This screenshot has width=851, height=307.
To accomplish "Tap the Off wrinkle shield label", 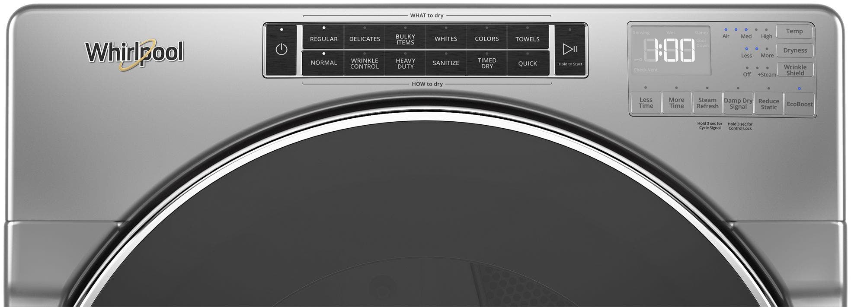I will click(x=747, y=75).
